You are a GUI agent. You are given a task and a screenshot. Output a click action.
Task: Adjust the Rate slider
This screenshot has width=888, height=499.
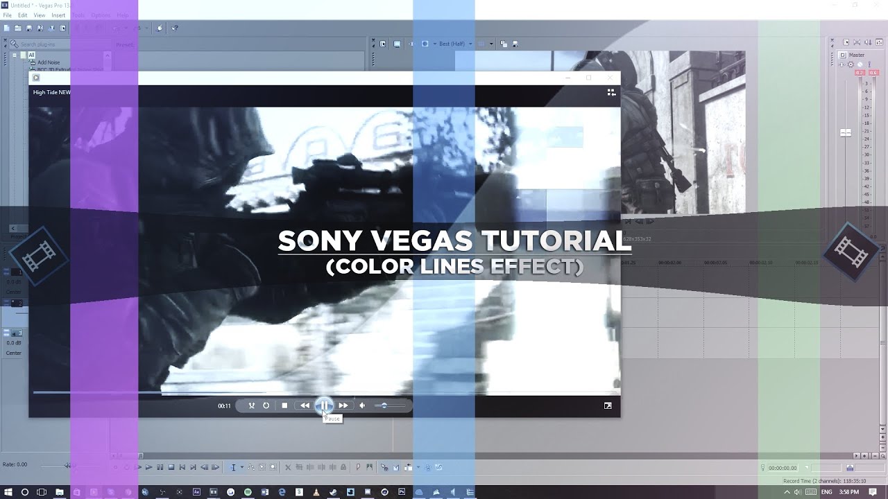(x=68, y=465)
